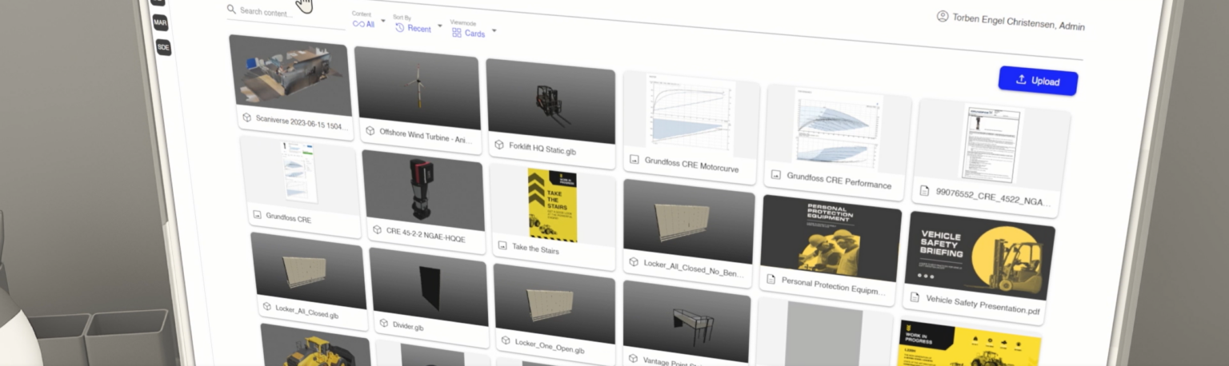This screenshot has height=366, width=1229.
Task: Click the document icon on 99076552_CRE_4522 file
Action: (924, 191)
